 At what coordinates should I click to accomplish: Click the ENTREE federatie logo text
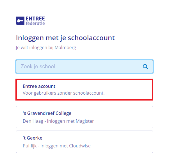[x=35, y=21]
